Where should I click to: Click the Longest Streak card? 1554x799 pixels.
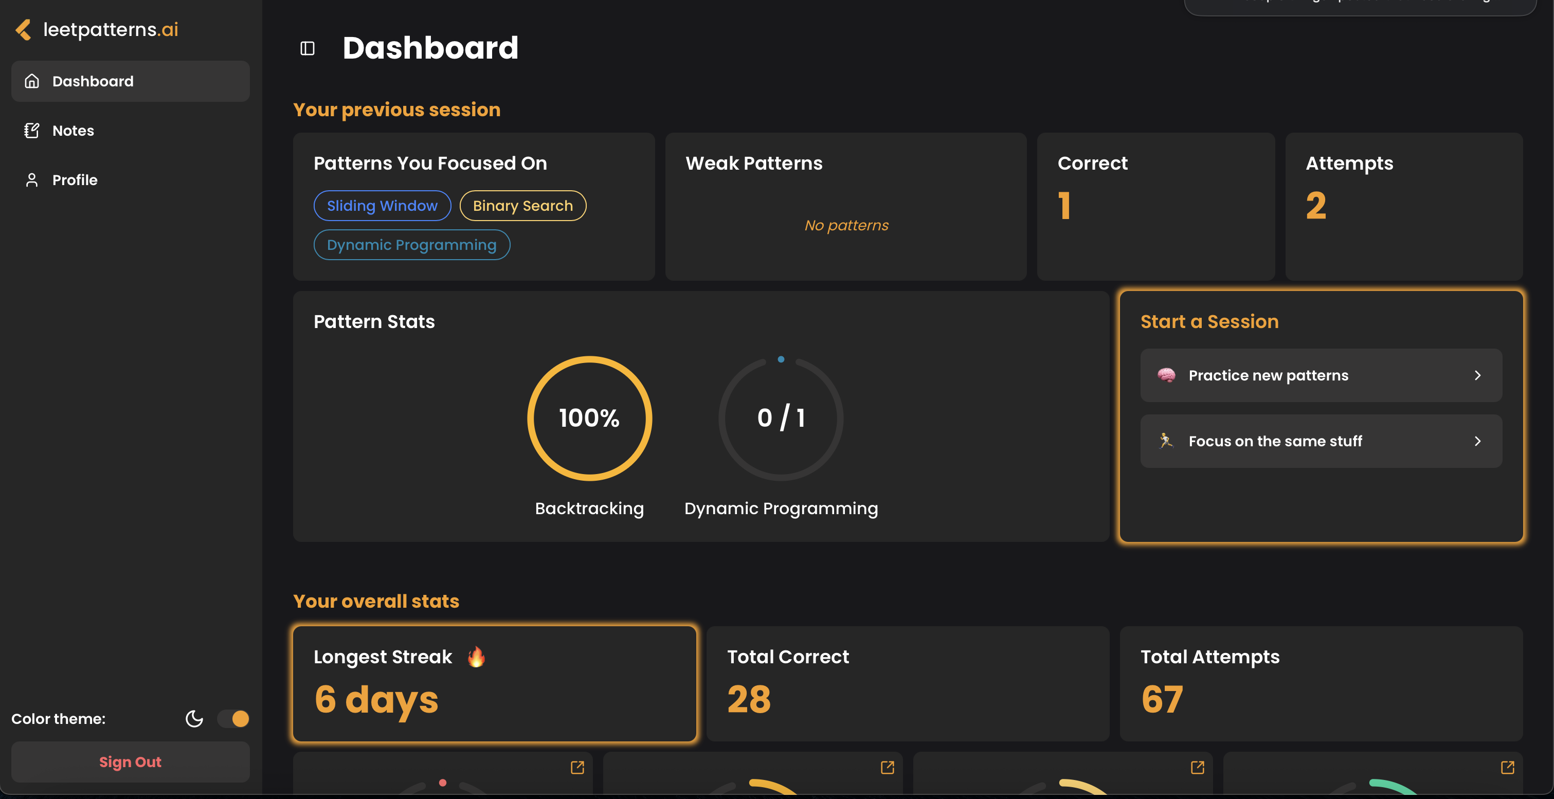pos(495,683)
